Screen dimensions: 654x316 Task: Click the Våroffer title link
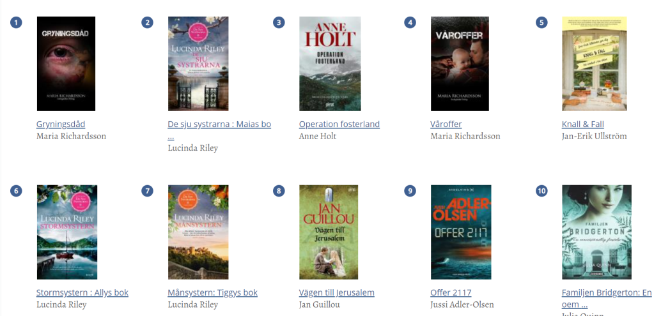(446, 124)
